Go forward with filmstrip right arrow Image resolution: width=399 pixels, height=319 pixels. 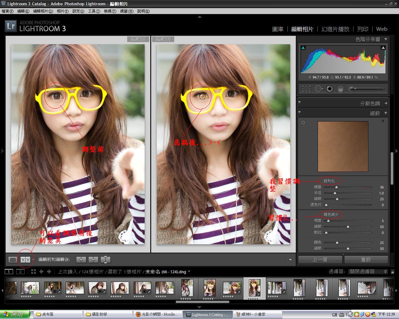(x=49, y=272)
